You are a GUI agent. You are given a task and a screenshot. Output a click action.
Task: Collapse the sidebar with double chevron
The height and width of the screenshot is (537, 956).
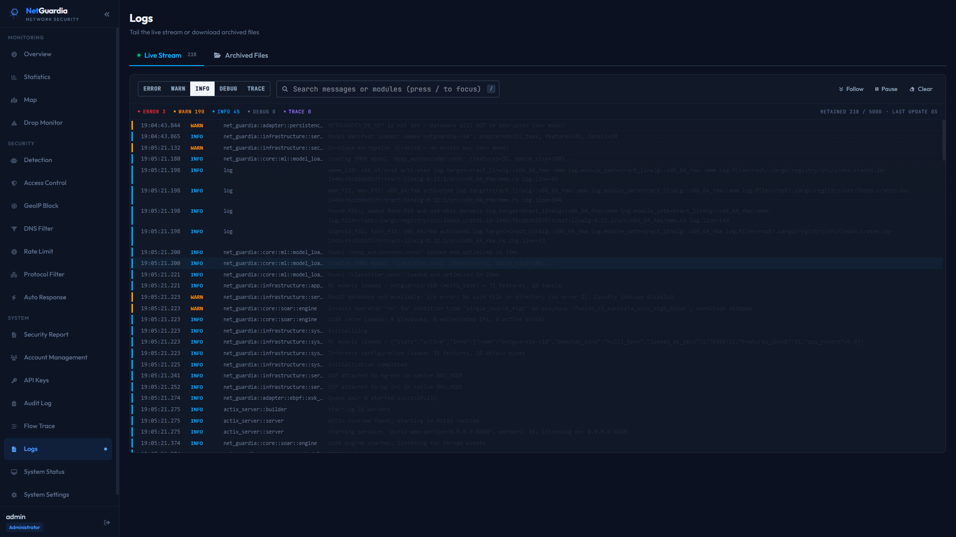pos(107,14)
